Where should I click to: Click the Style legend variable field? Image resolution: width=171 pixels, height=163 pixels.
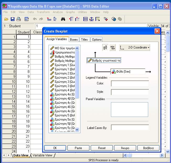pyautogui.click(x=130, y=92)
